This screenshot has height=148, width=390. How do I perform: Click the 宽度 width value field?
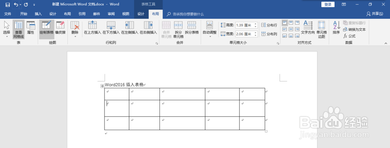[x=244, y=34]
